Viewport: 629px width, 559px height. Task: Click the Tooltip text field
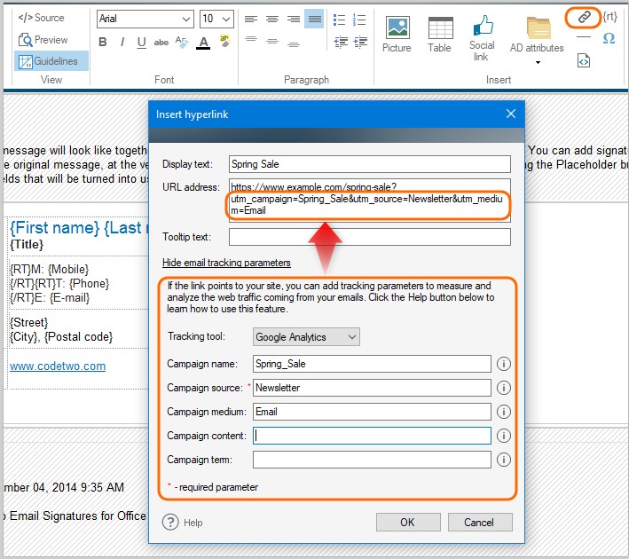pyautogui.click(x=369, y=237)
